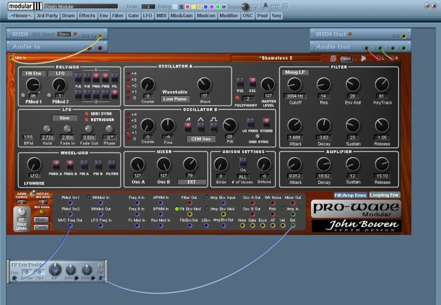Click the Ext output jack
The image size is (441, 305).
tap(293, 226)
